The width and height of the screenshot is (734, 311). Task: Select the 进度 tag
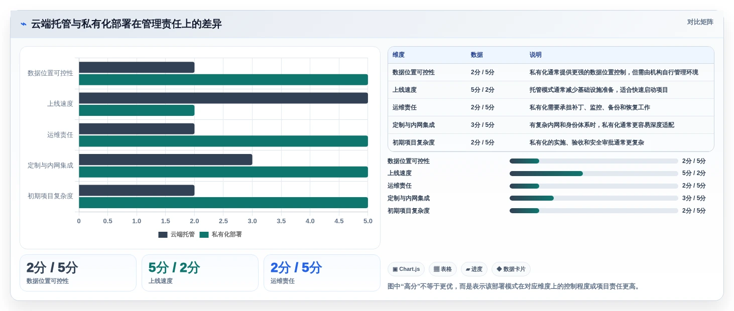pyautogui.click(x=474, y=269)
